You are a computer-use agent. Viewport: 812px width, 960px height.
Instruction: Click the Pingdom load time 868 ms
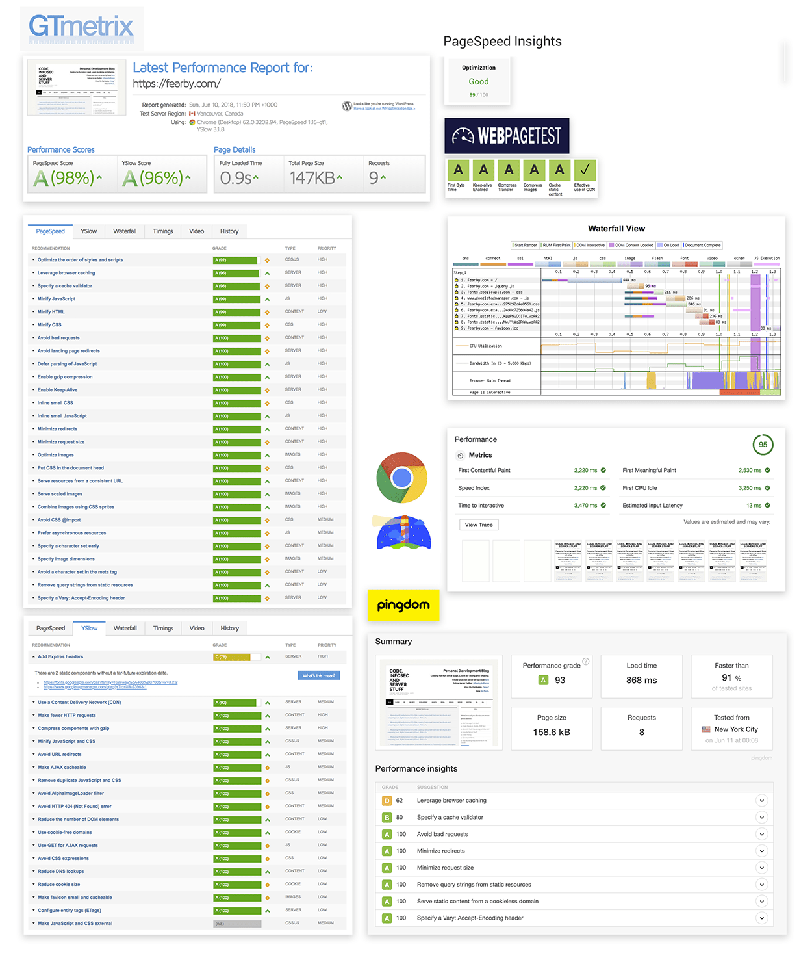coord(642,680)
